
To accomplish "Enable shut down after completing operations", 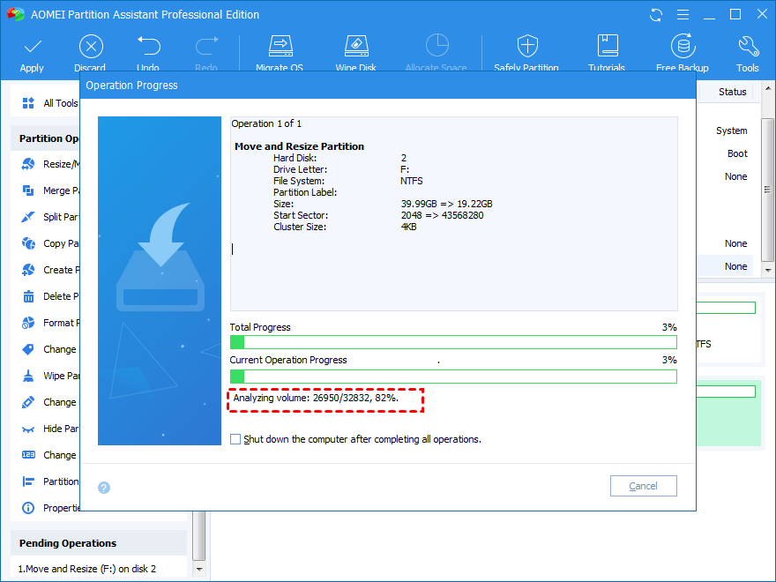I will [235, 439].
